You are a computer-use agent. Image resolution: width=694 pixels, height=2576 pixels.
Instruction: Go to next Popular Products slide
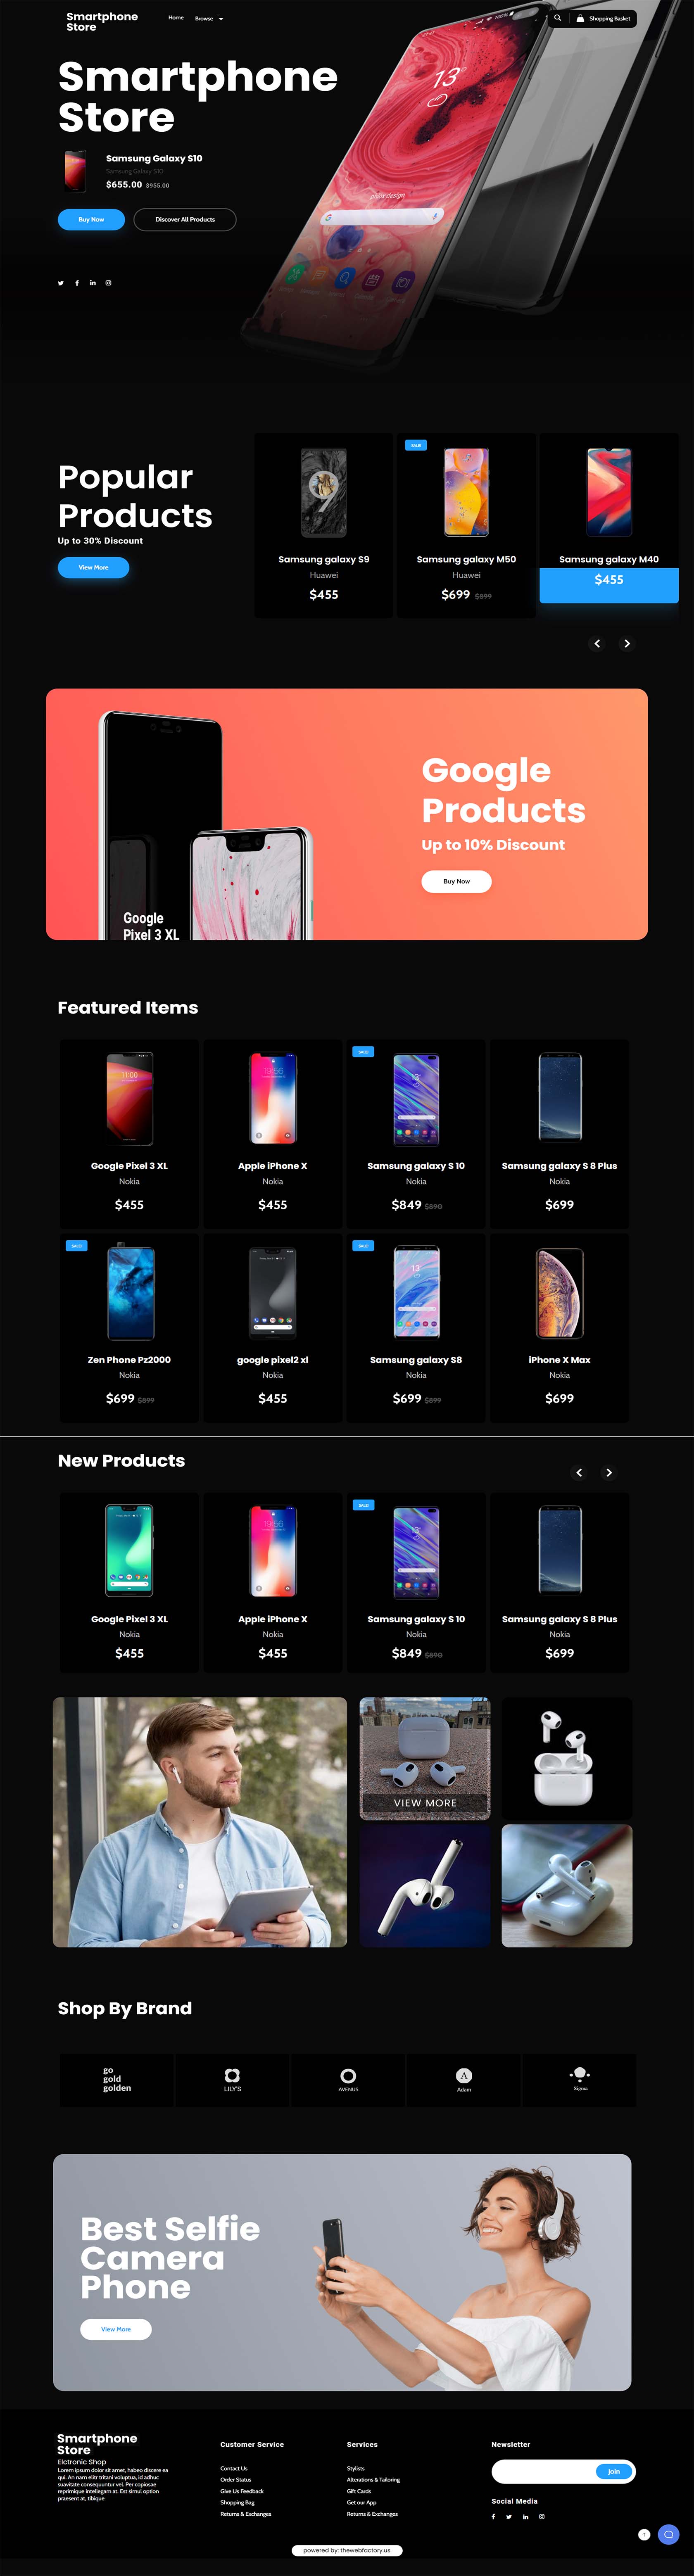(x=627, y=644)
